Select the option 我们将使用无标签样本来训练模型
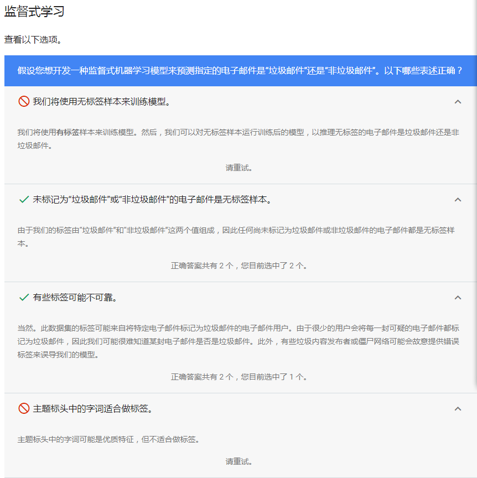Screen dimensions: 477x478 [x=101, y=102]
